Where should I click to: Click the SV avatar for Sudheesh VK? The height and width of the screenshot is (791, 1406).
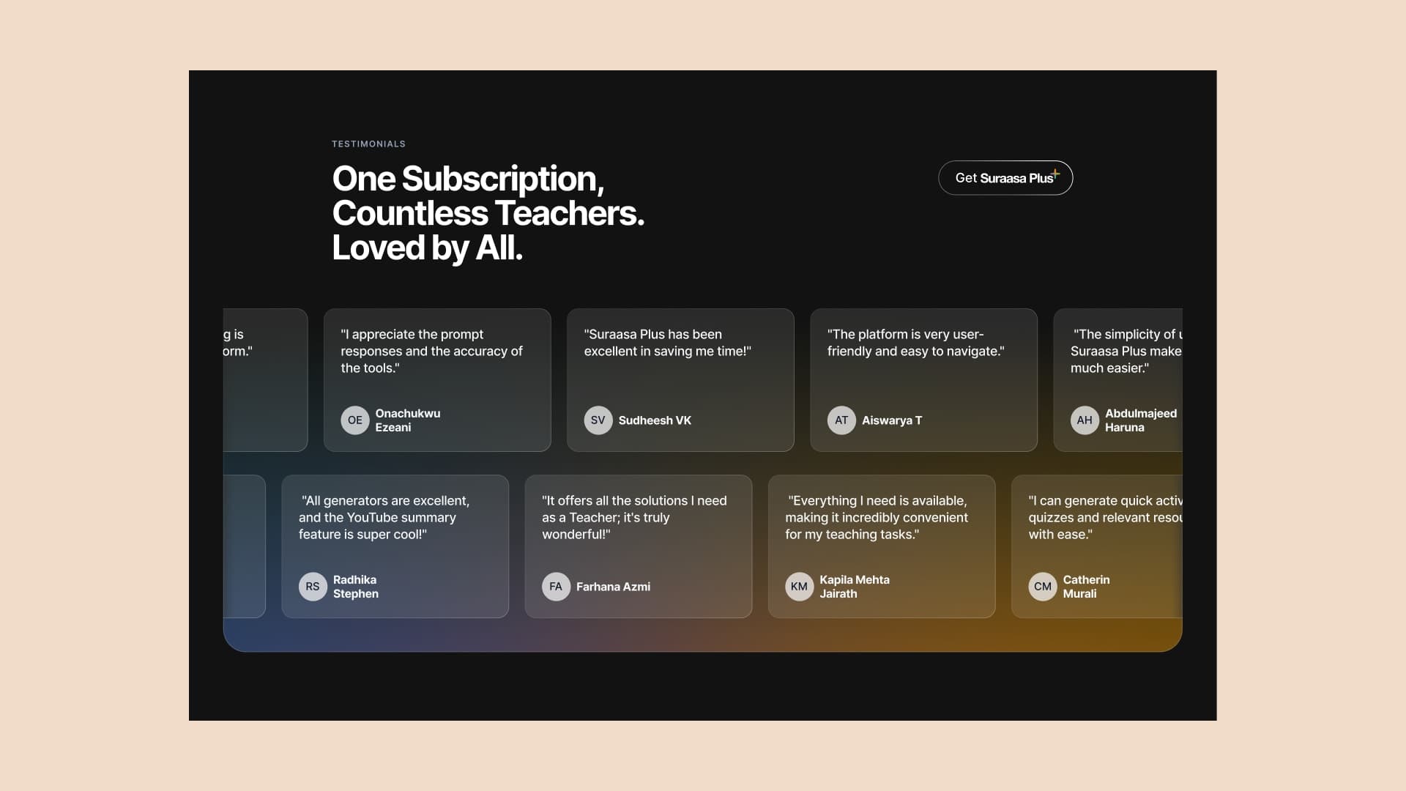(x=598, y=420)
